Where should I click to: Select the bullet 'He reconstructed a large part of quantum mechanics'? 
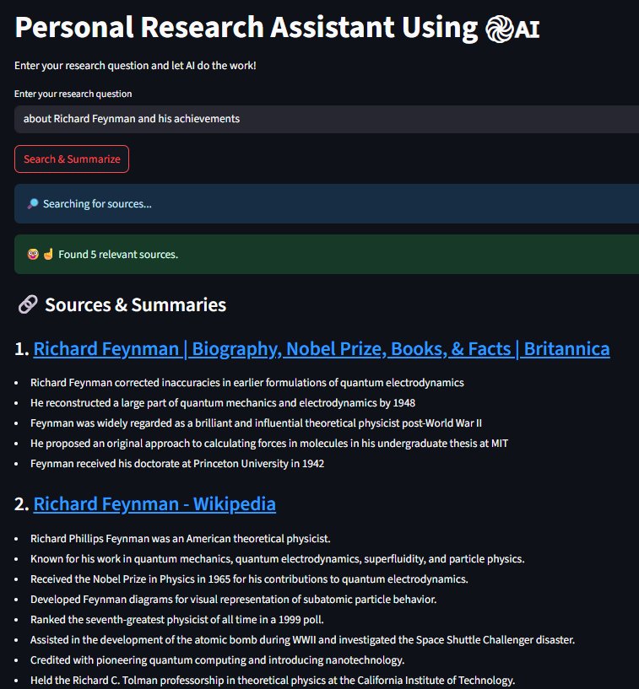click(223, 403)
